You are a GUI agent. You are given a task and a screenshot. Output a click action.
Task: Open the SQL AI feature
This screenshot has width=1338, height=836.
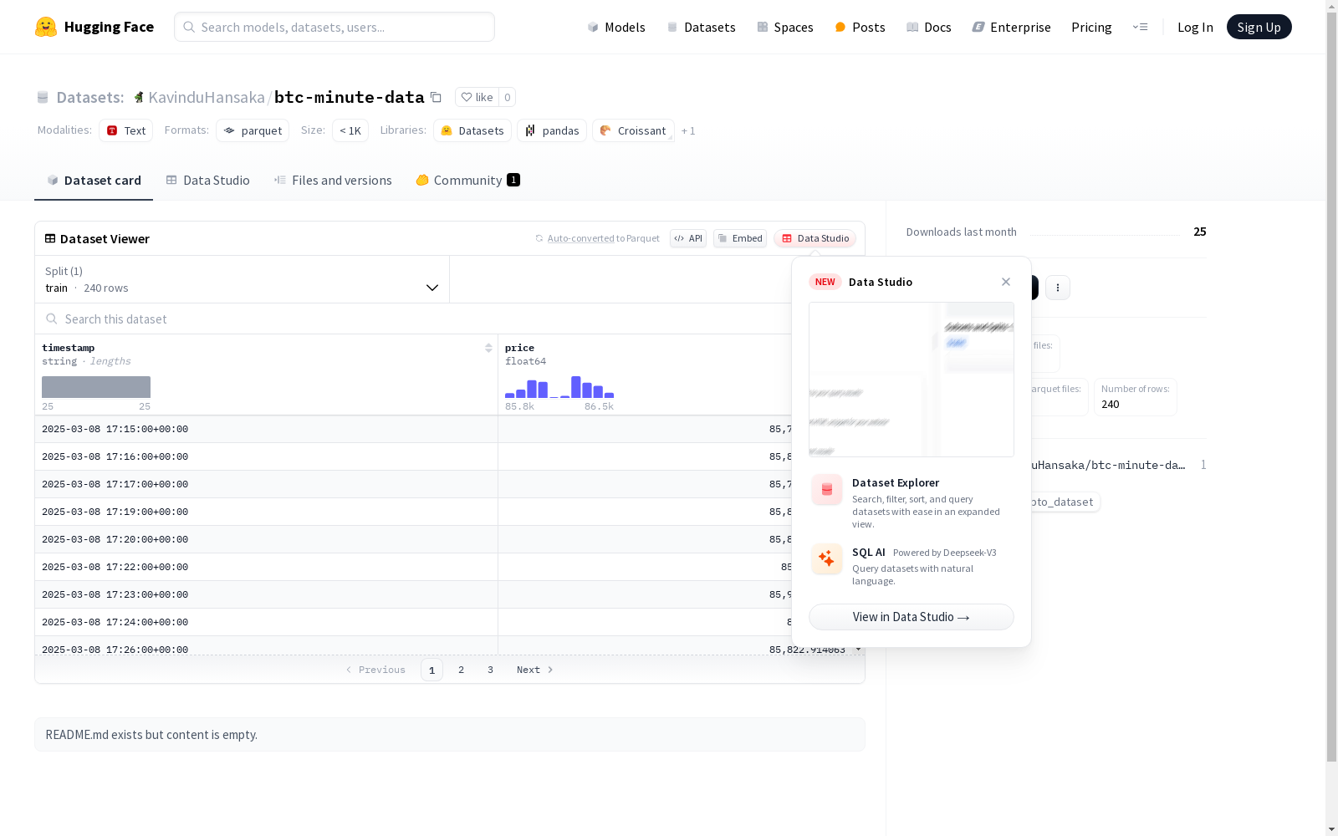[x=912, y=566]
